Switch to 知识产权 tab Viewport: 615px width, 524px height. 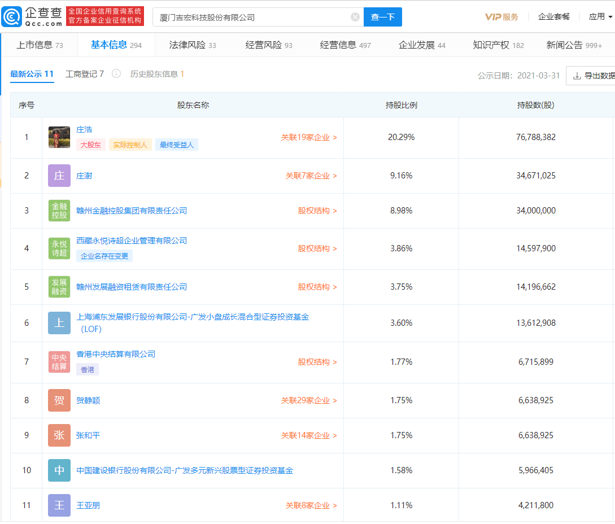click(x=498, y=45)
